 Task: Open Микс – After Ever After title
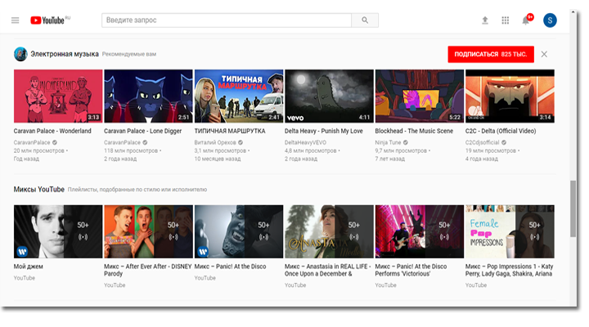[x=148, y=270]
